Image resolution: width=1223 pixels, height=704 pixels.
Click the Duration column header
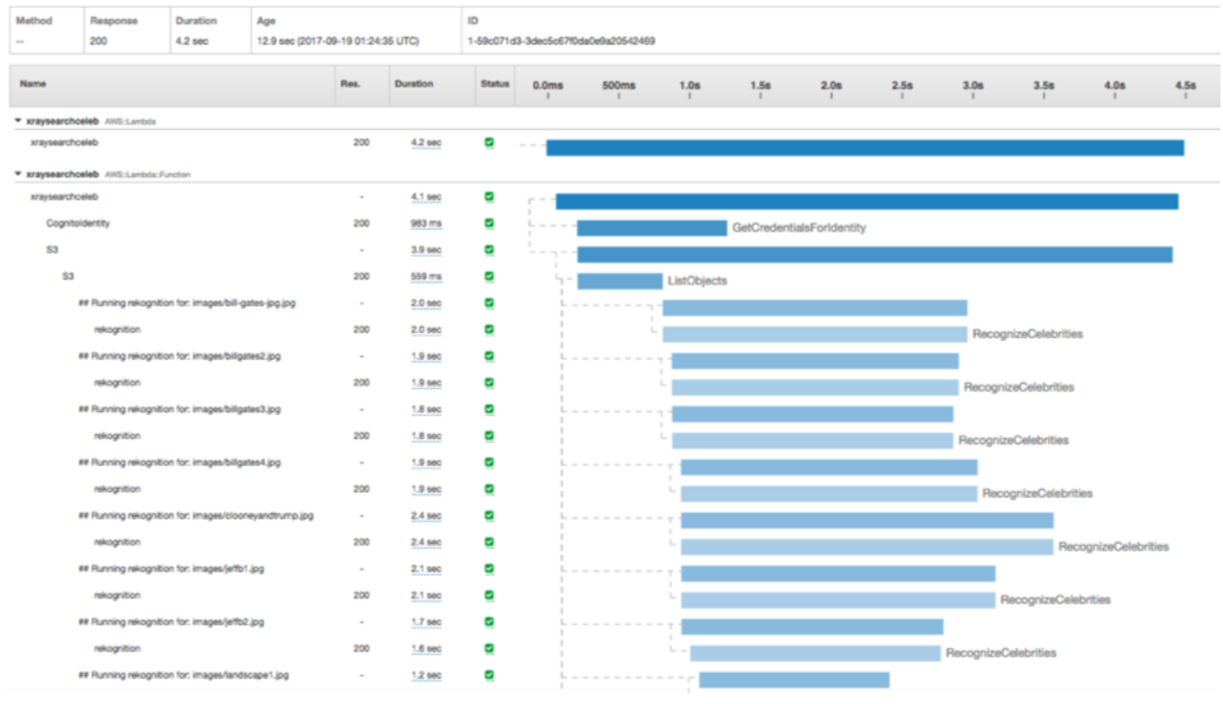coord(413,84)
